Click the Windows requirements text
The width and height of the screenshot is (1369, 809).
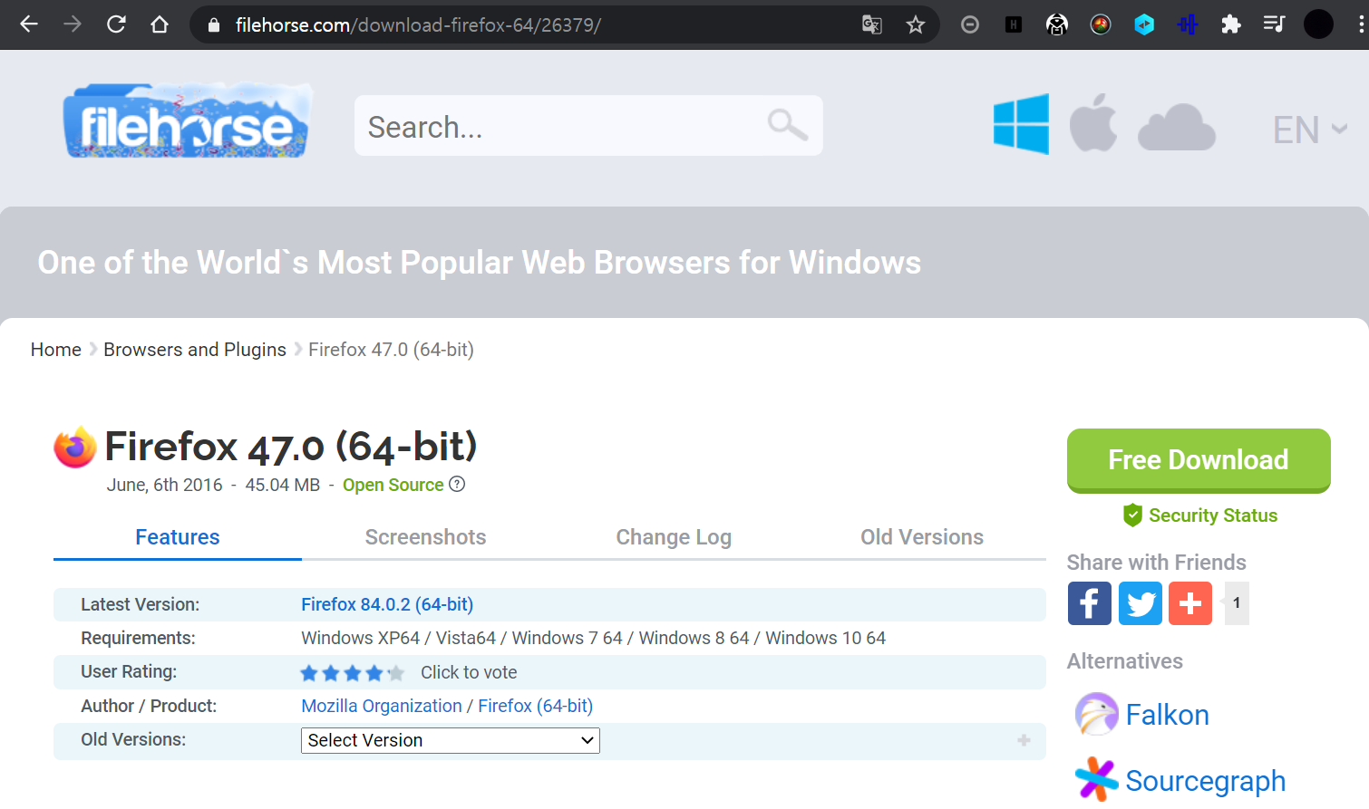(594, 638)
